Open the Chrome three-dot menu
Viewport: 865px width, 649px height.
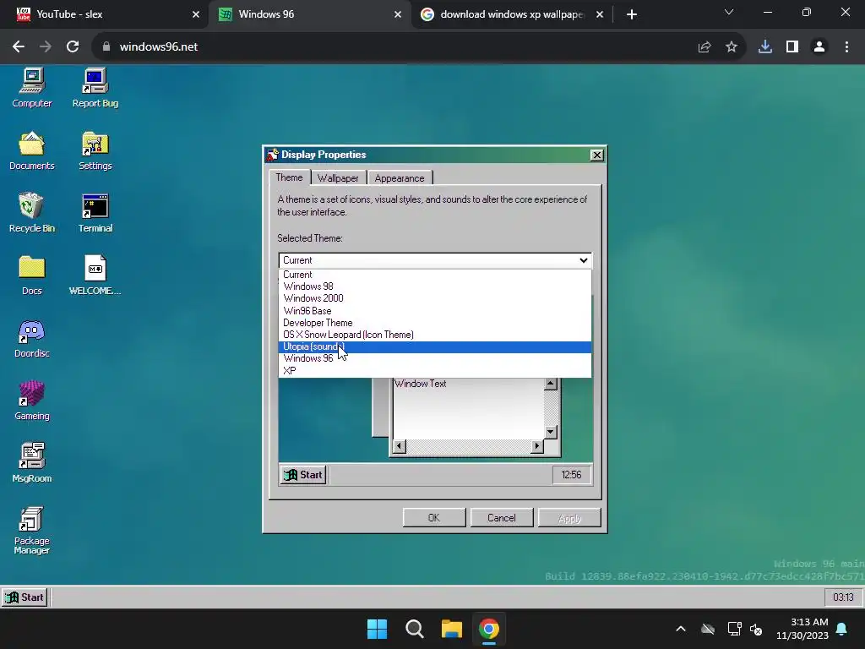click(846, 47)
